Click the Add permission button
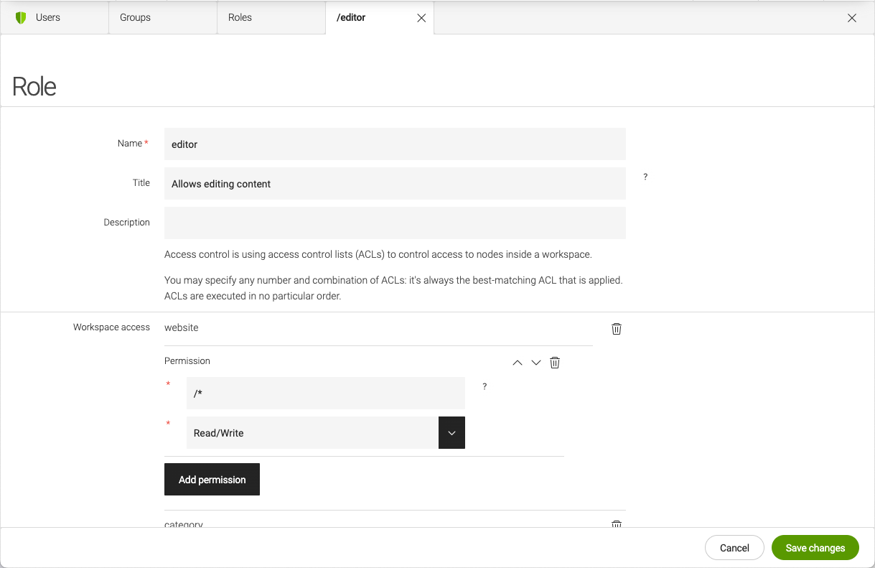Screen dimensions: 875x568 (212, 480)
